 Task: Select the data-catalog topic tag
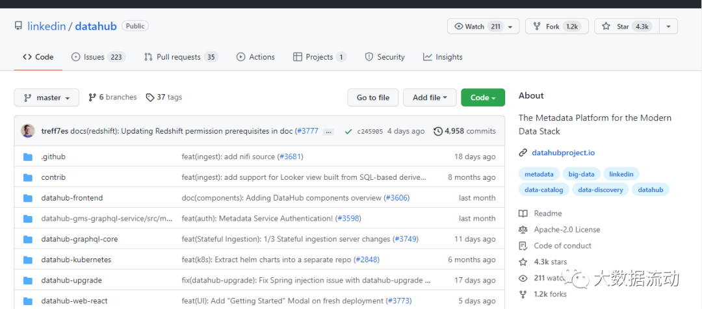(544, 190)
